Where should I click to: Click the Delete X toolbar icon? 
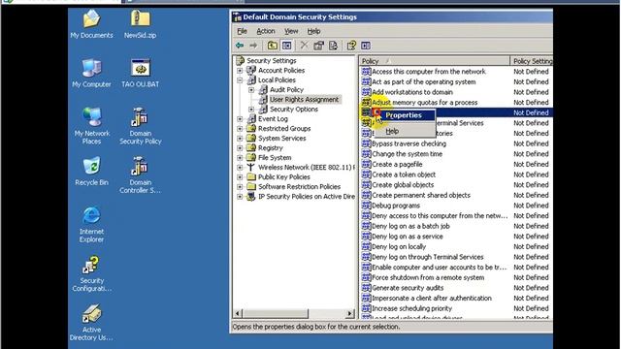point(304,46)
